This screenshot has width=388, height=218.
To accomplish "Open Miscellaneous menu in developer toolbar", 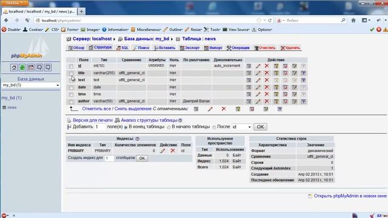I will click(146, 30).
